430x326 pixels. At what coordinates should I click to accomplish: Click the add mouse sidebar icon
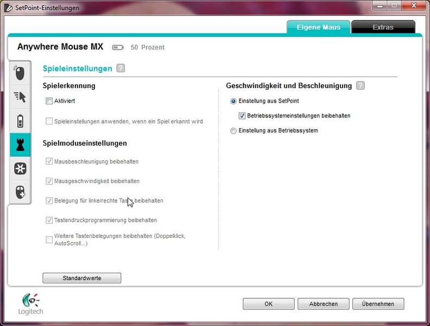(x=20, y=192)
